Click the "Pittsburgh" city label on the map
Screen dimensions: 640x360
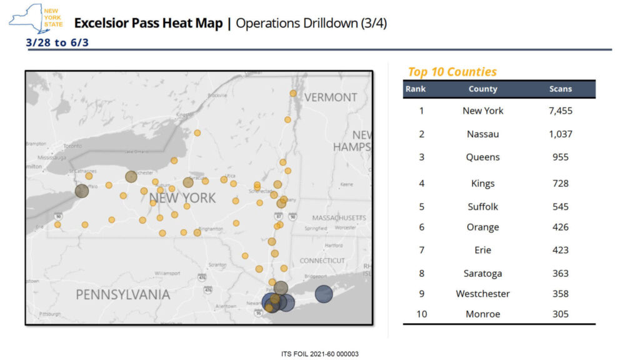pyautogui.click(x=50, y=314)
